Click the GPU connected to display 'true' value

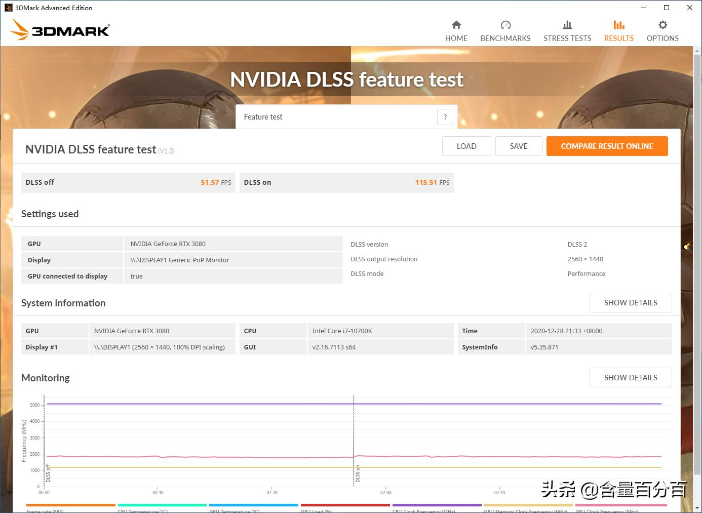[x=137, y=276]
